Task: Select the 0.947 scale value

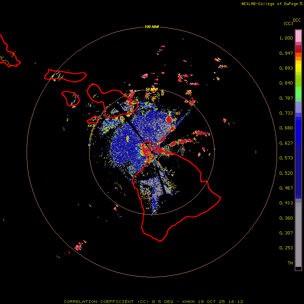Action: coord(286,53)
